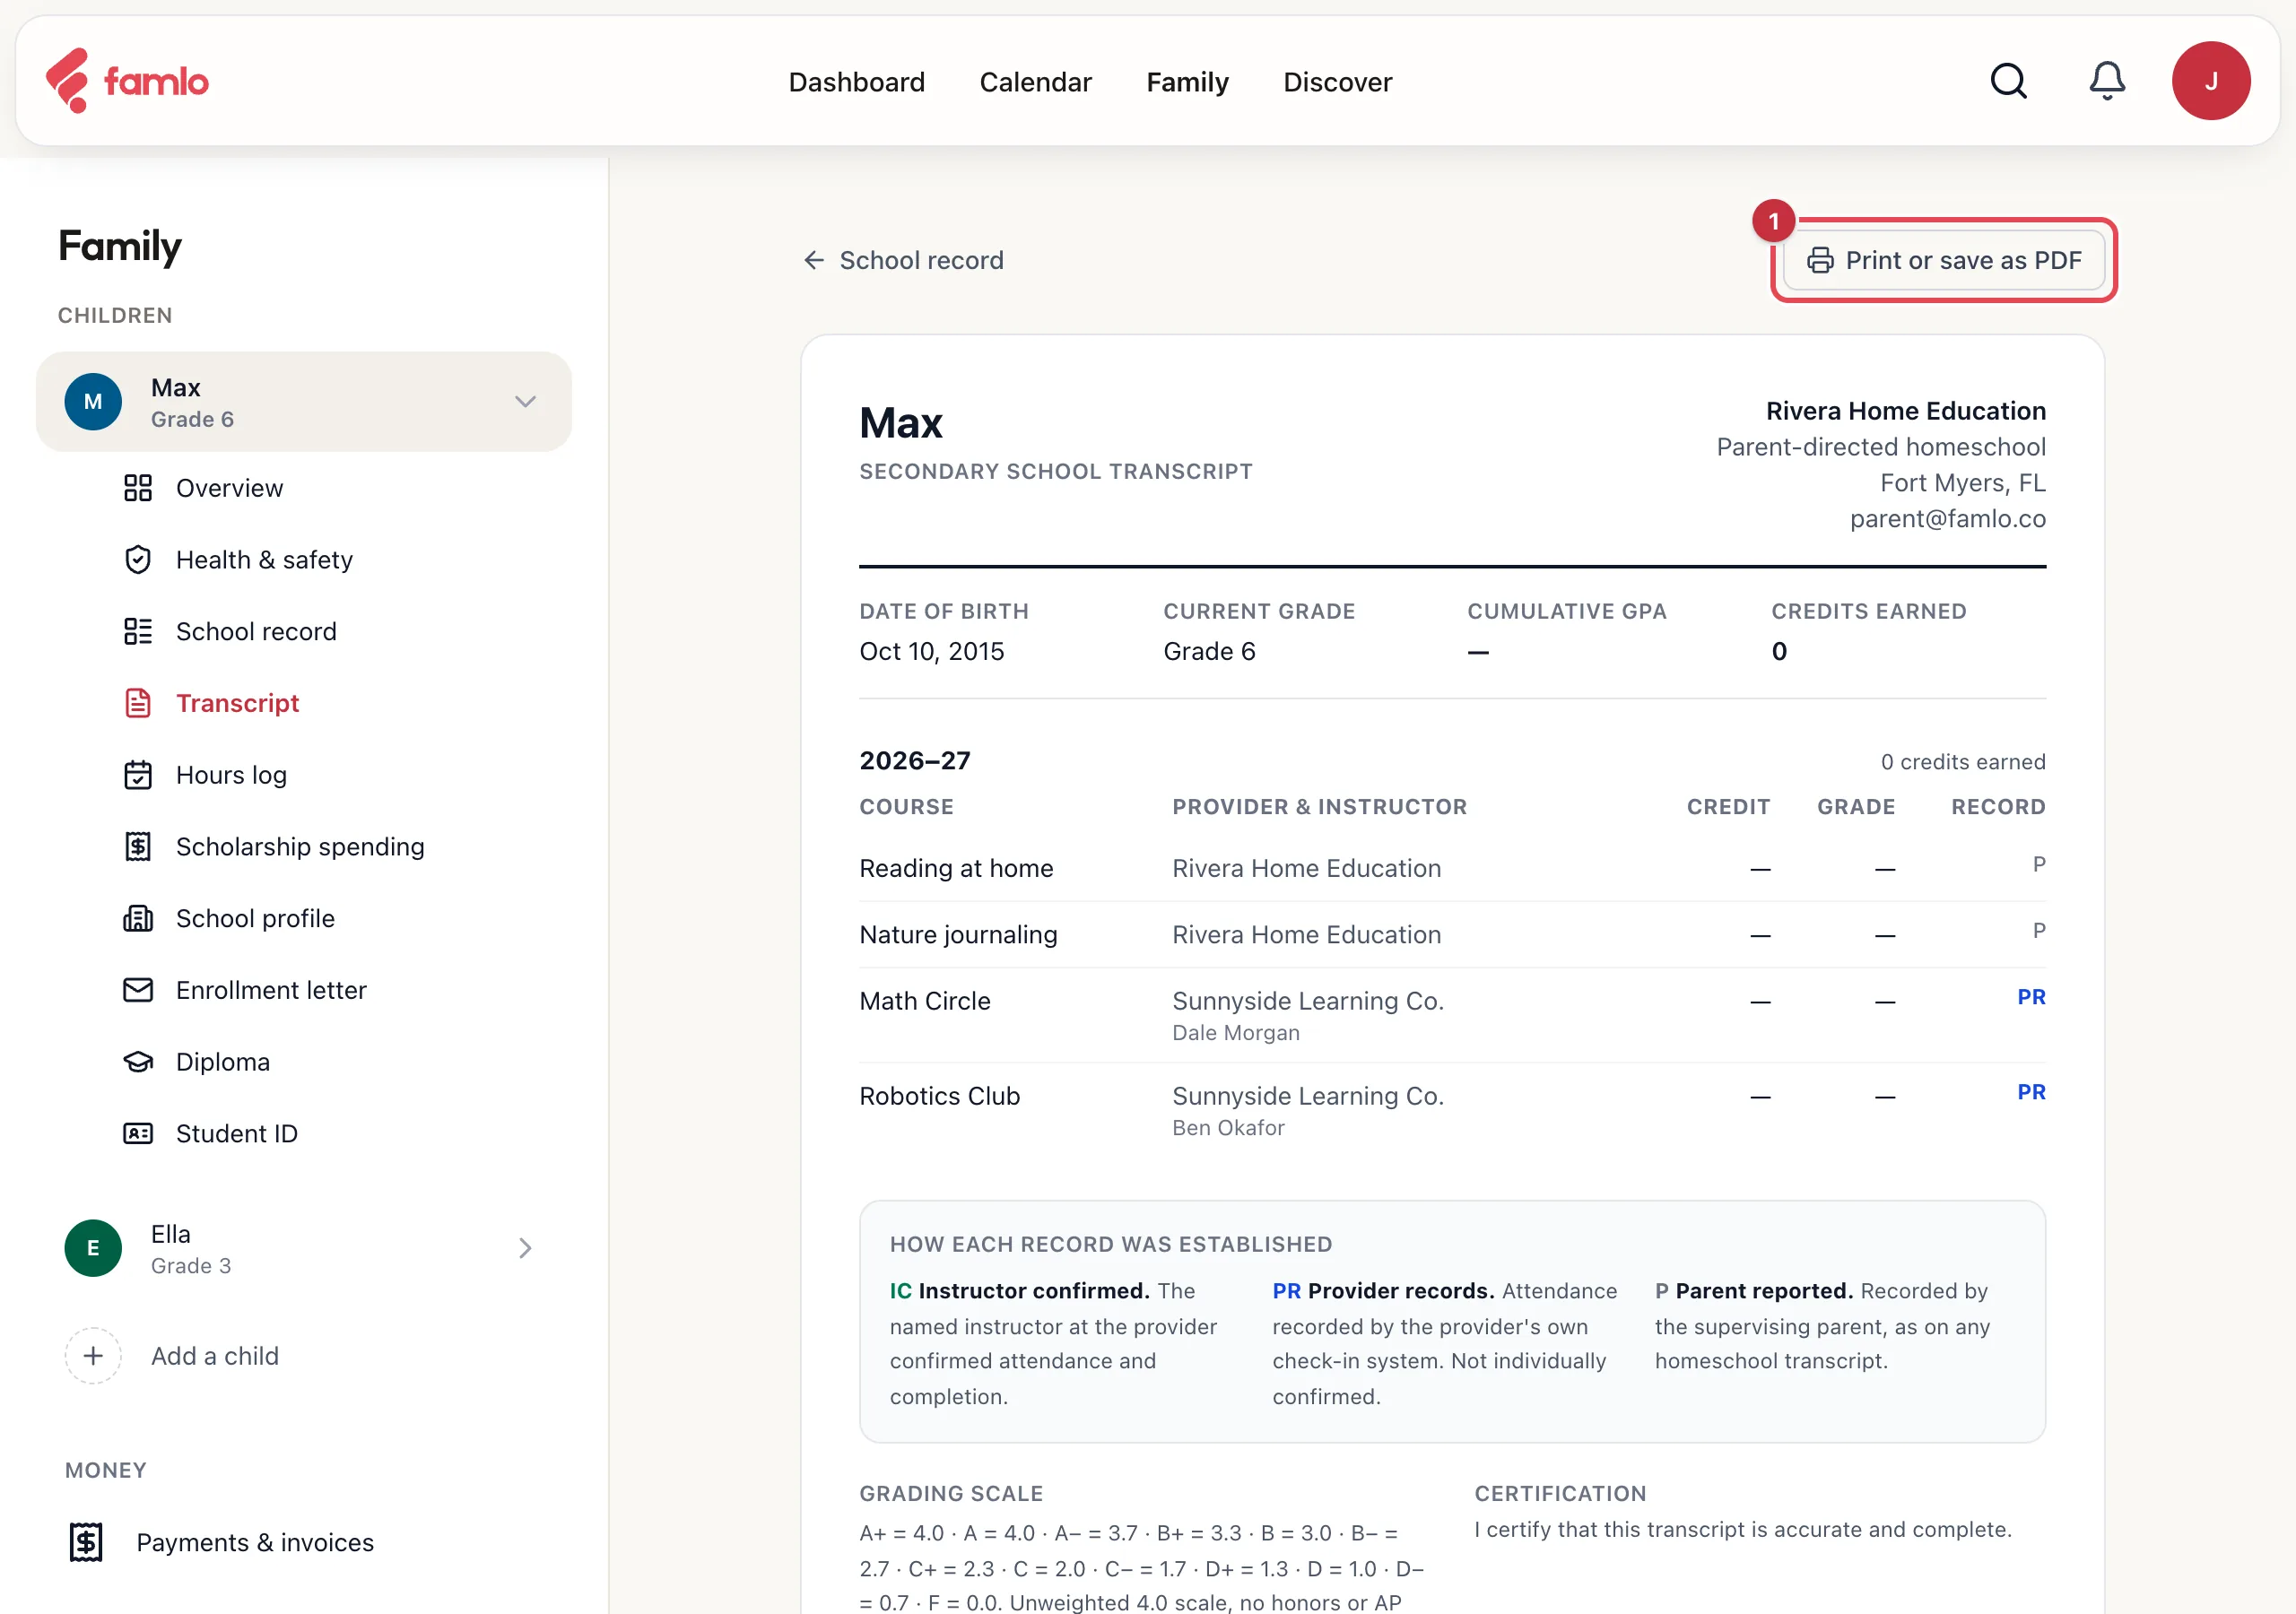
Task: Open Scholarship spending in sidebar
Action: [300, 847]
